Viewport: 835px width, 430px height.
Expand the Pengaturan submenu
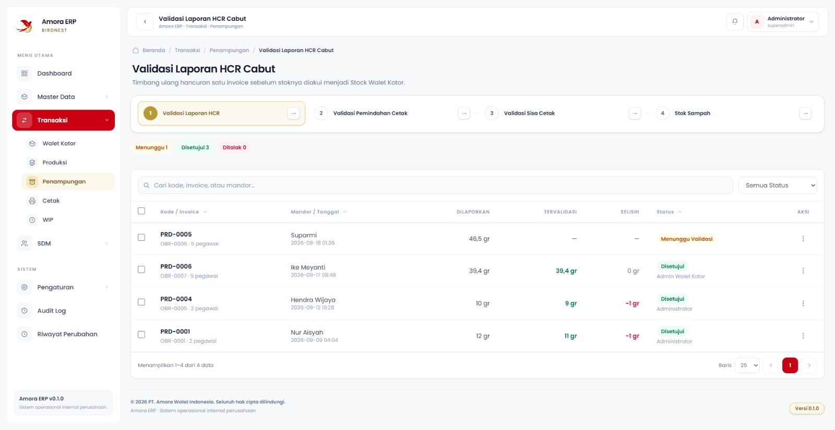coord(107,287)
